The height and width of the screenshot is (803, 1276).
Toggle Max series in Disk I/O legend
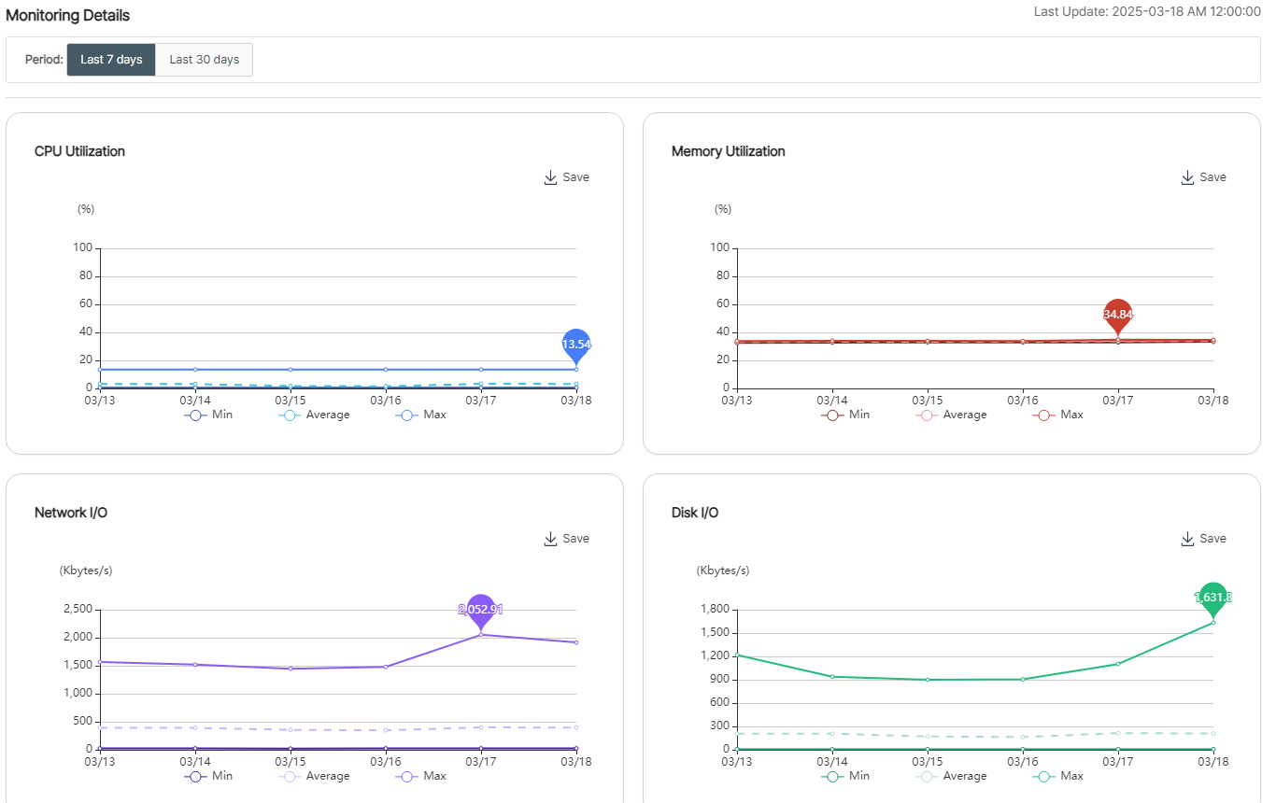[x=1057, y=776]
